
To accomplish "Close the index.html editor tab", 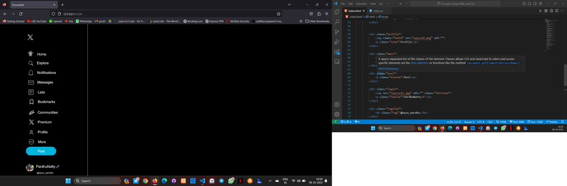I will click(363, 10).
